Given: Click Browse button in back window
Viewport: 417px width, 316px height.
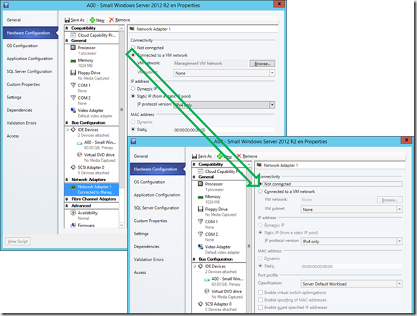Looking at the screenshot, I should [262, 64].
